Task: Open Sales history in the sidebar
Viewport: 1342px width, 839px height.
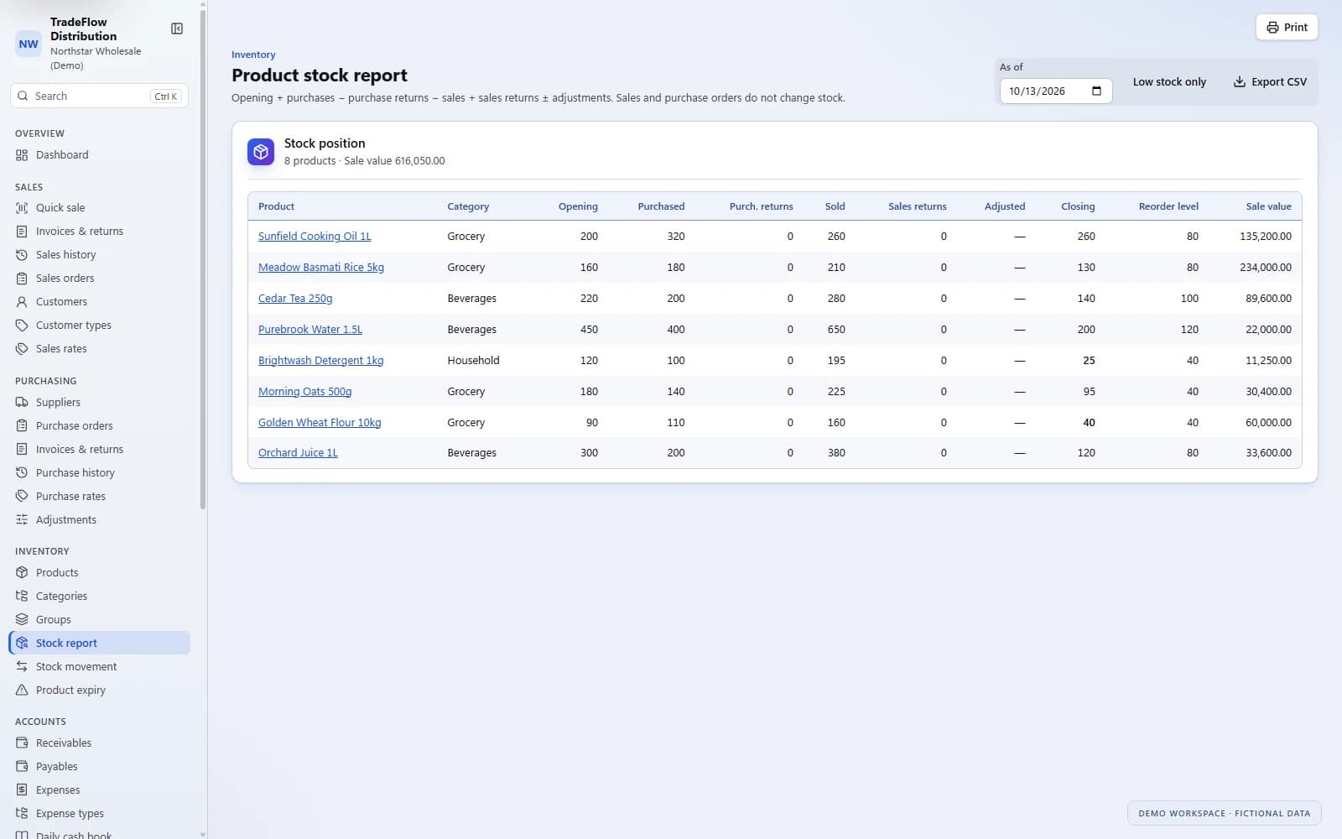Action: [x=101, y=255]
